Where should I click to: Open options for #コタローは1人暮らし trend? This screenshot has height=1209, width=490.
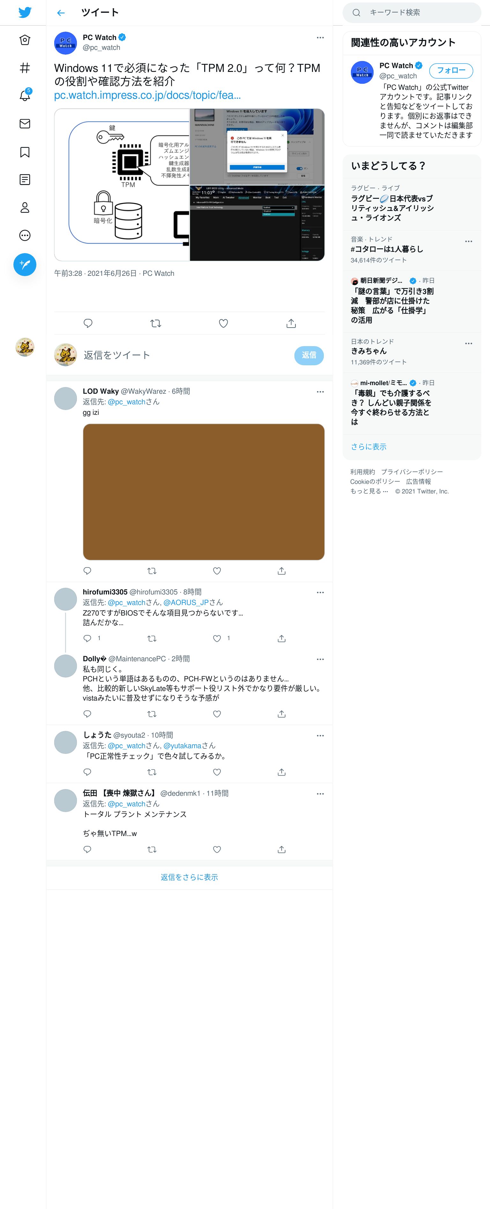(x=468, y=241)
